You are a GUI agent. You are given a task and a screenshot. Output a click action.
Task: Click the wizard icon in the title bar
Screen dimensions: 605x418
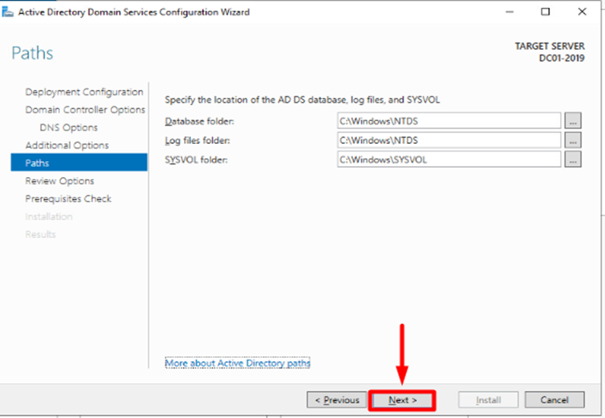(x=9, y=12)
